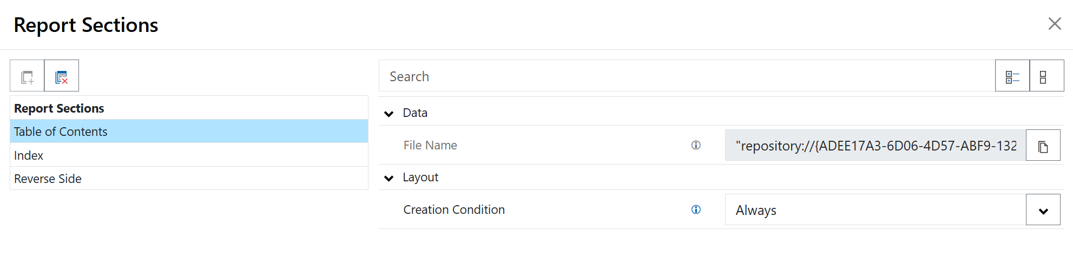
Task: Click the Creation Condition property label
Action: [x=453, y=209]
